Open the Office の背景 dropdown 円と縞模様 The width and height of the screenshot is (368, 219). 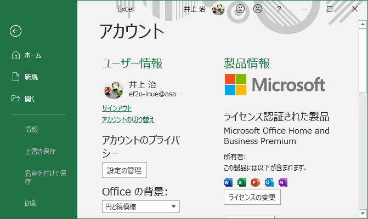click(141, 206)
